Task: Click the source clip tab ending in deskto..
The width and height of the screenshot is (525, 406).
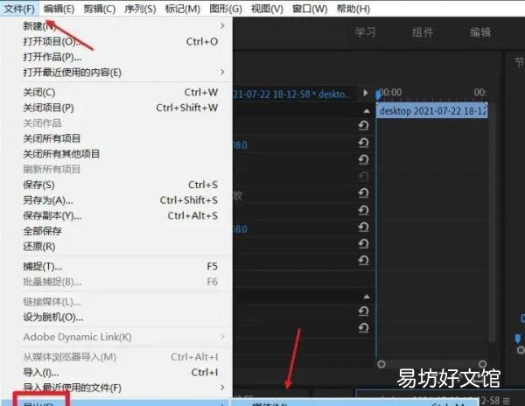Action: tap(292, 94)
